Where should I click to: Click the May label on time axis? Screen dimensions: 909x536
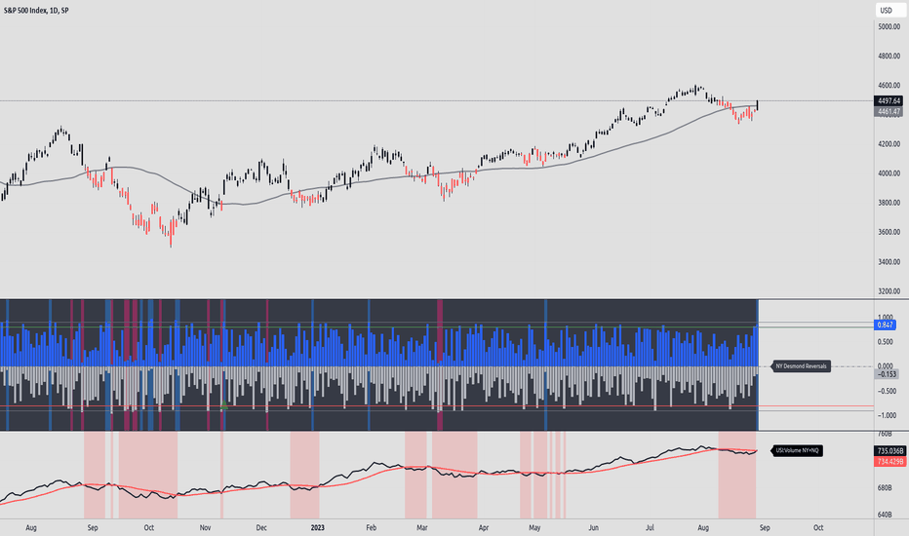point(534,528)
